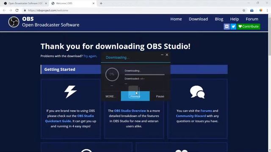Viewport: 271px width, 152px height.
Task: Select the Welcome | OBS tab
Action: (x=72, y=3)
